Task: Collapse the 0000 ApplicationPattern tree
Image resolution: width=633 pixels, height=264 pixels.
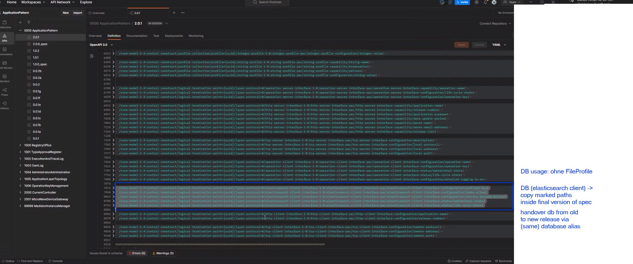Action: tap(20, 30)
